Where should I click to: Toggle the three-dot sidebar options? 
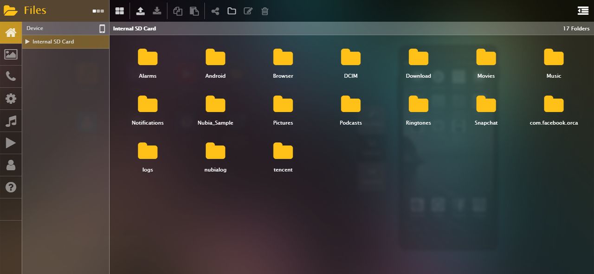(x=98, y=11)
